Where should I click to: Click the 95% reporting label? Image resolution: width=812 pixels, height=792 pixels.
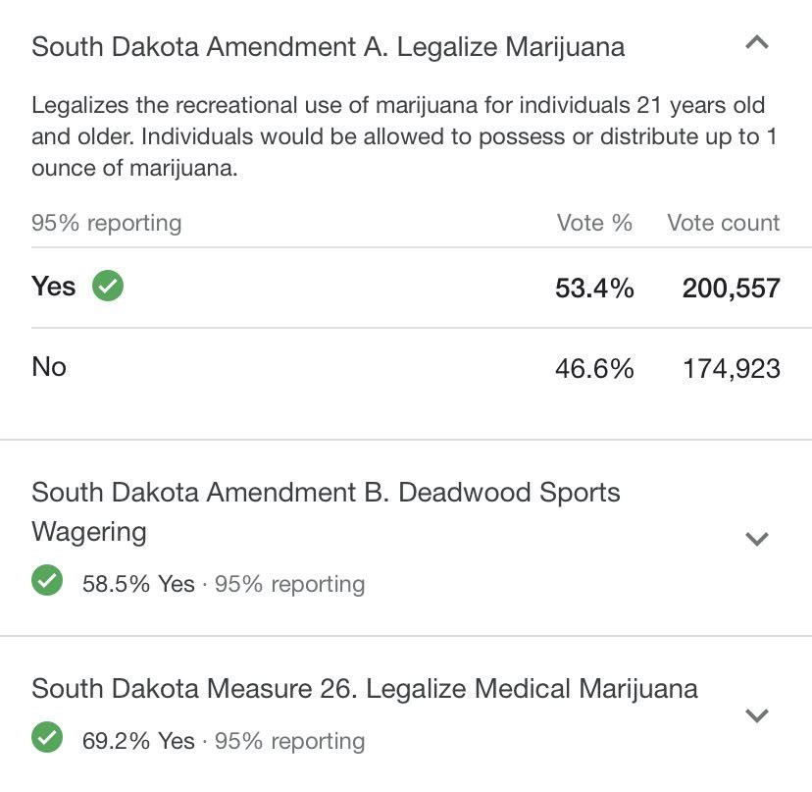pos(107,223)
